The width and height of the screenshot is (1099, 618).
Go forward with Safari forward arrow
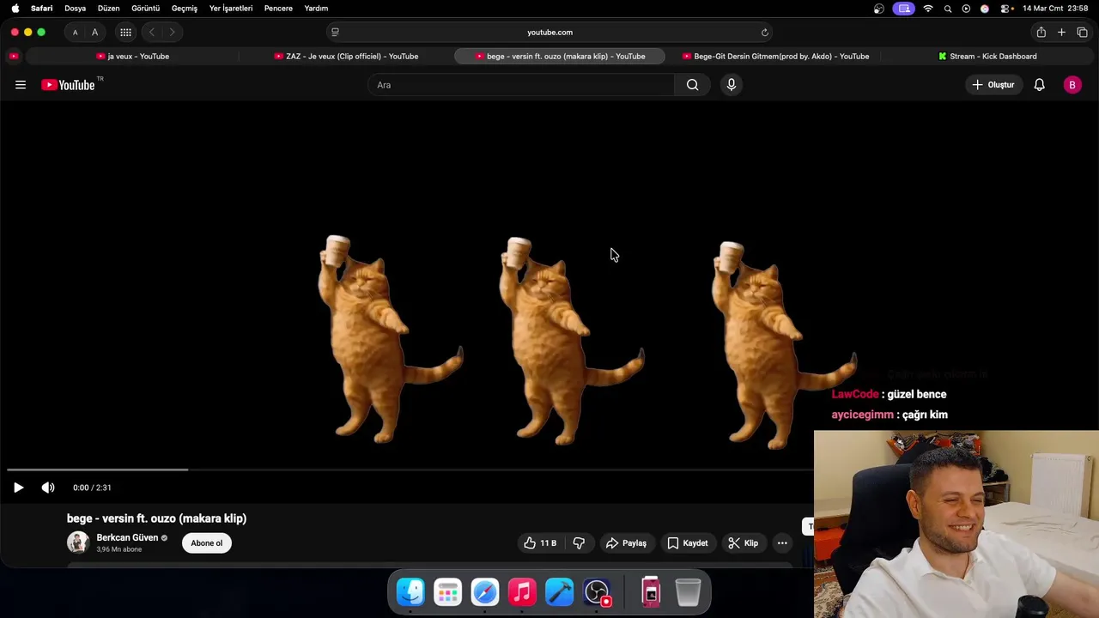point(172,33)
